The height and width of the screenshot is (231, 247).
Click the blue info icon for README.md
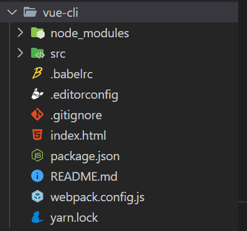pyautogui.click(x=37, y=176)
